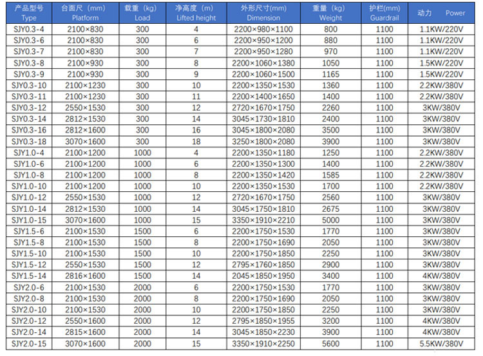Select model cell SJY1.0-15
483x356 pixels.
[x=29, y=220]
